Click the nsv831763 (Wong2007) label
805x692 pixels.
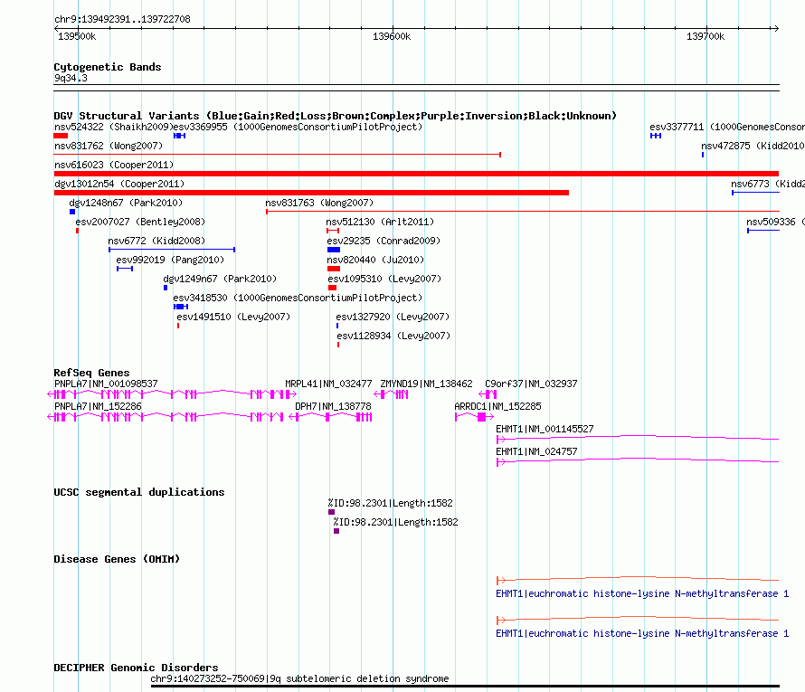(319, 203)
